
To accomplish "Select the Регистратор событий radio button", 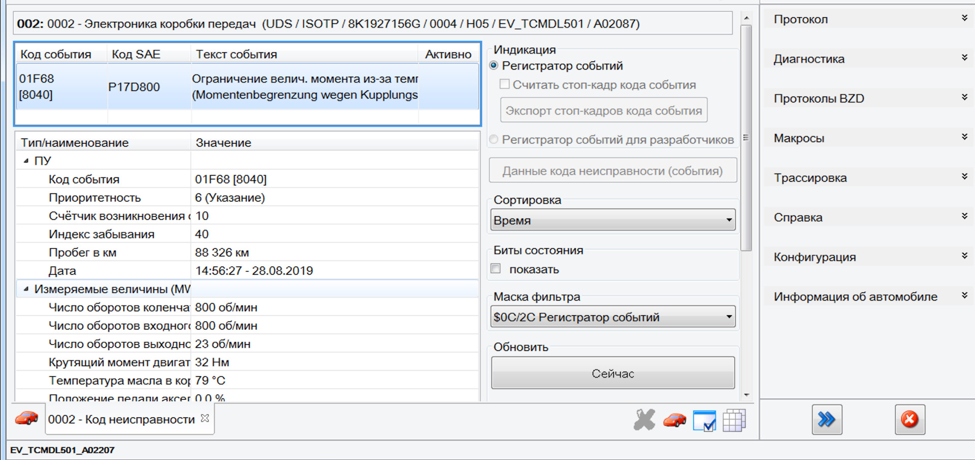I will (494, 65).
